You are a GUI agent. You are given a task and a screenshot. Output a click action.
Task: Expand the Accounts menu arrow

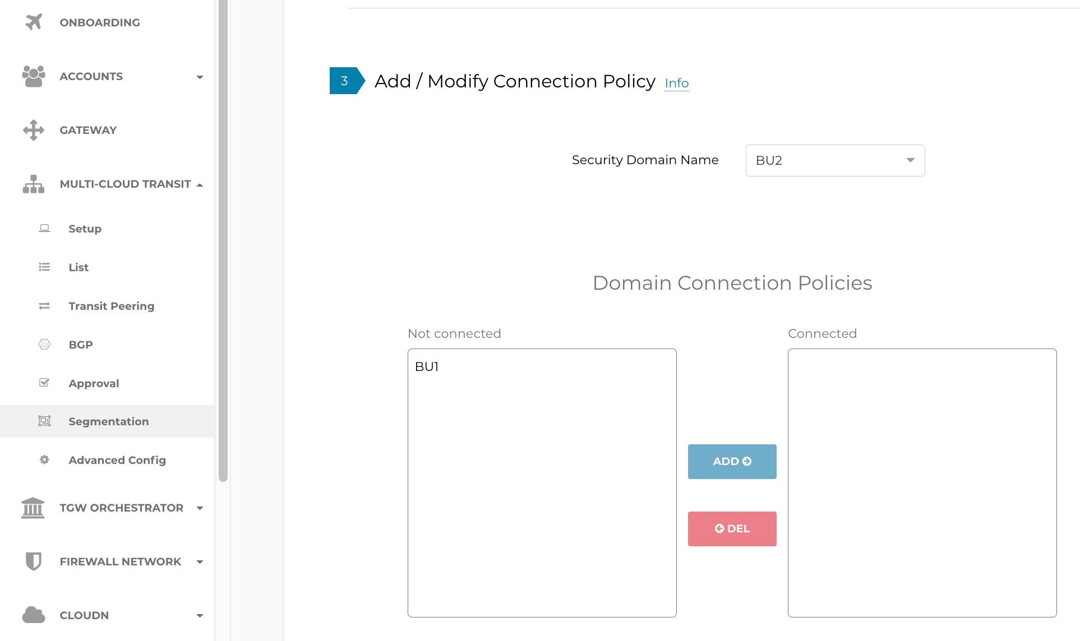(x=200, y=77)
